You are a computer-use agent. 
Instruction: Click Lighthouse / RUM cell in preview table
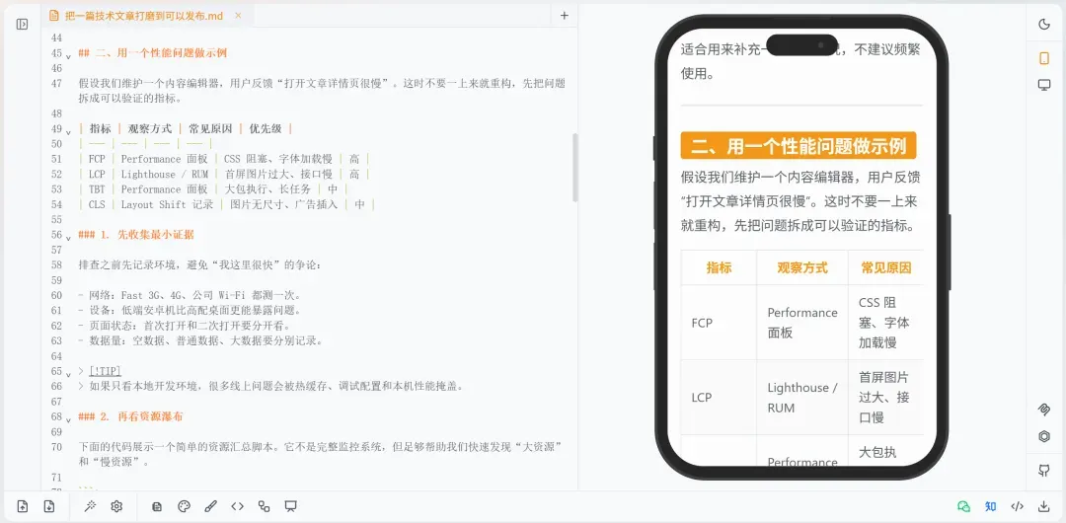pyautogui.click(x=802, y=397)
